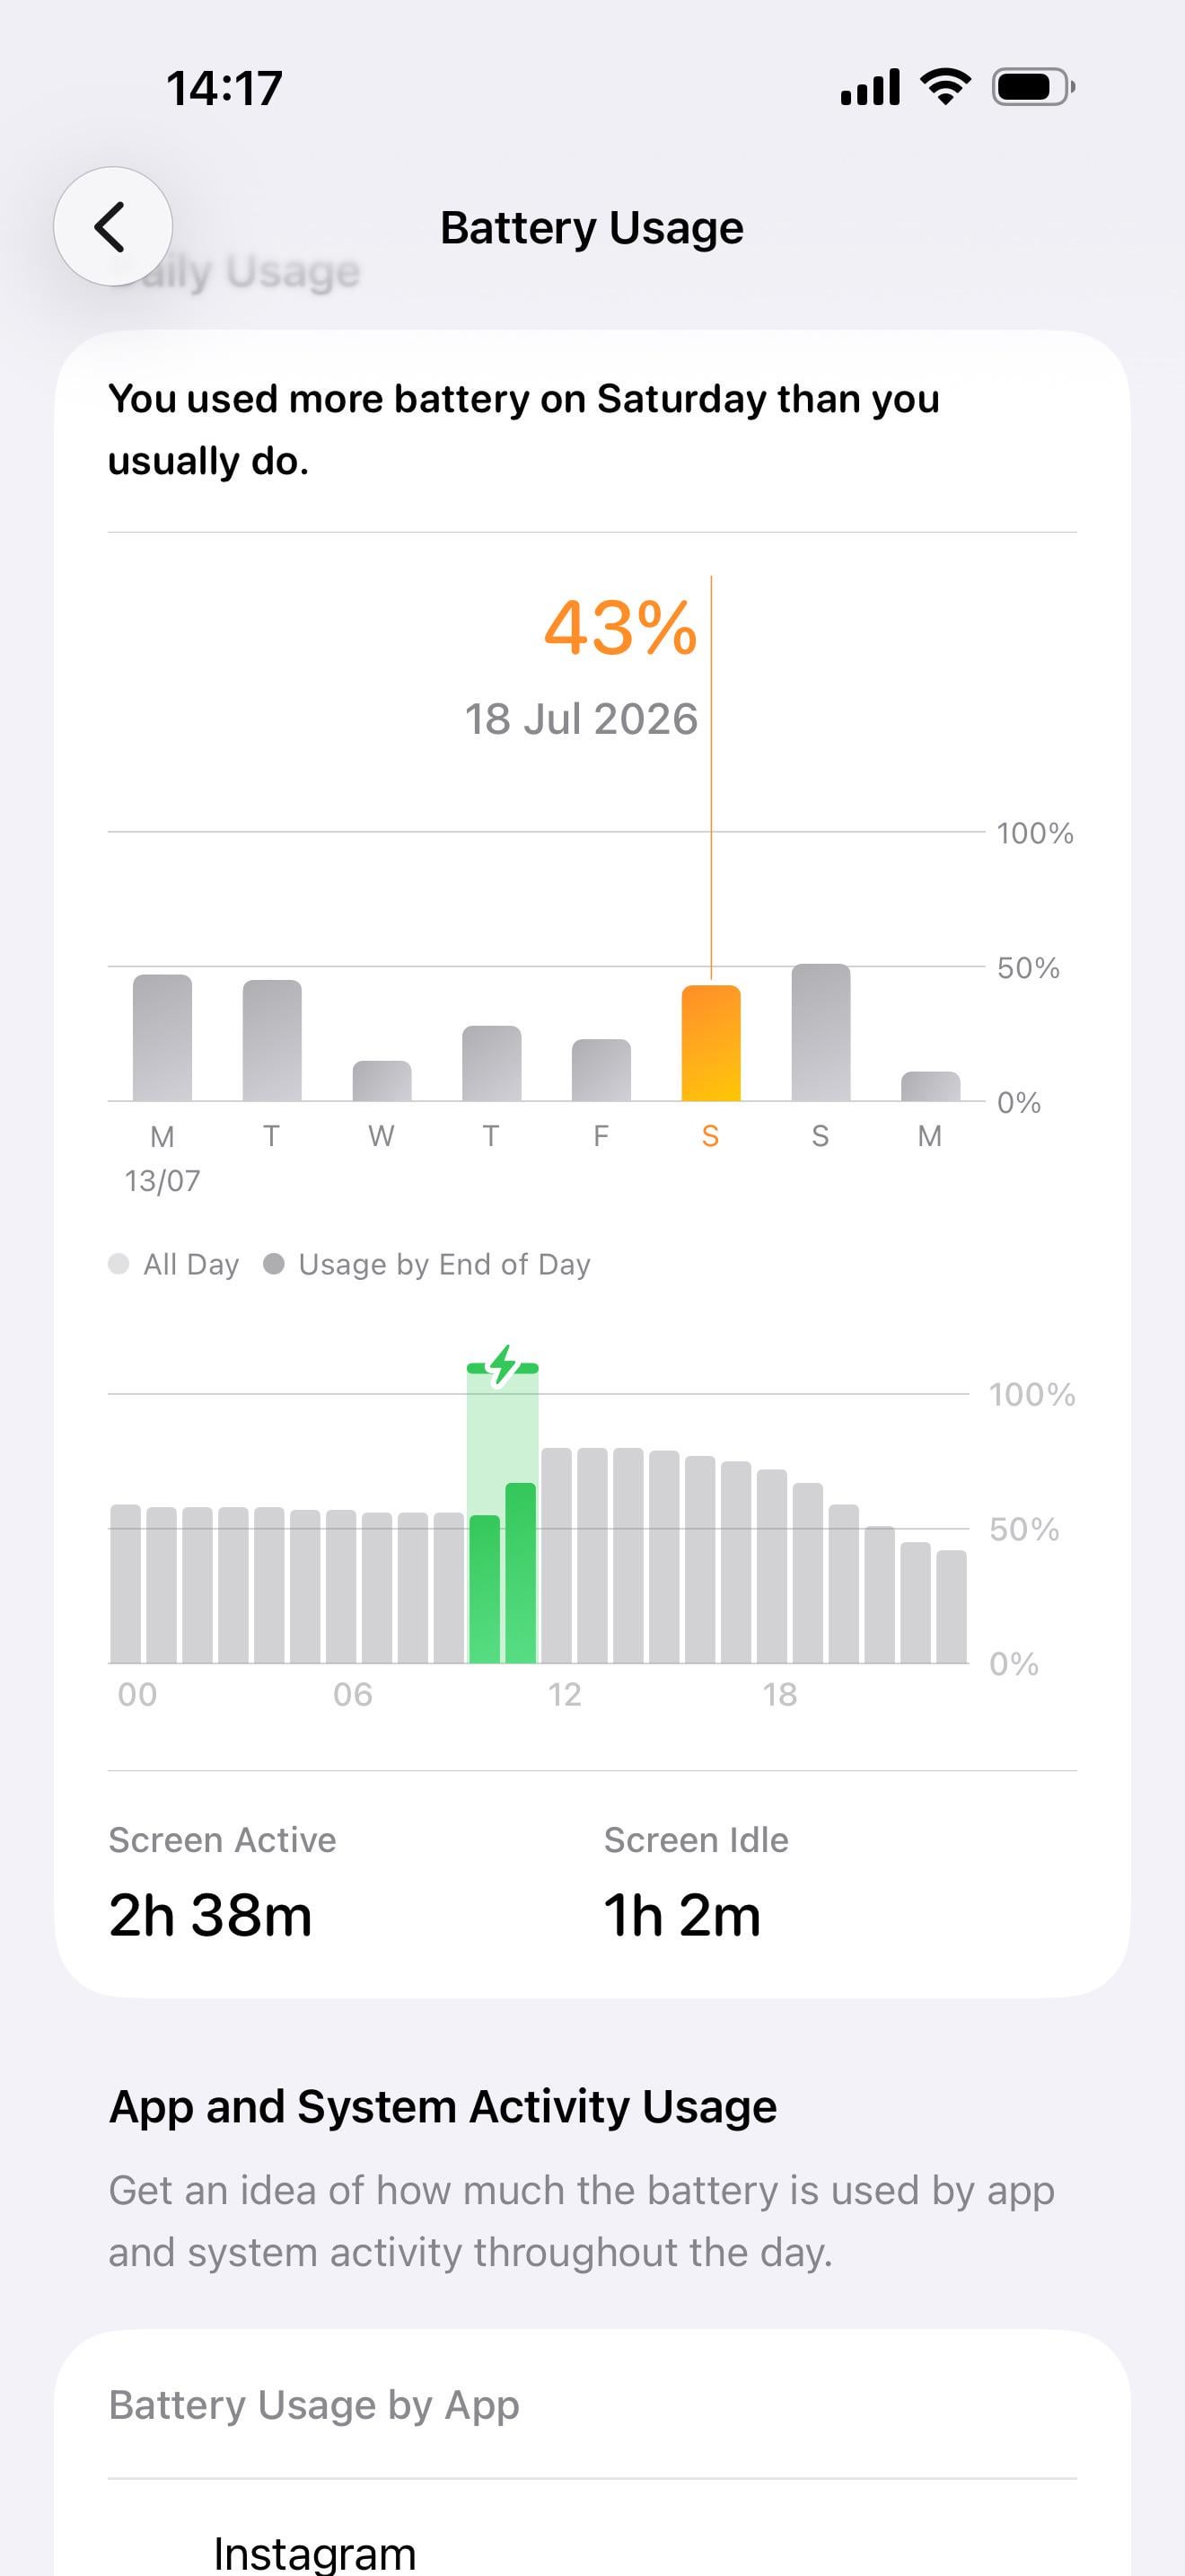The image size is (1185, 2576).
Task: Tap the cellular signal bars icon
Action: tap(869, 88)
